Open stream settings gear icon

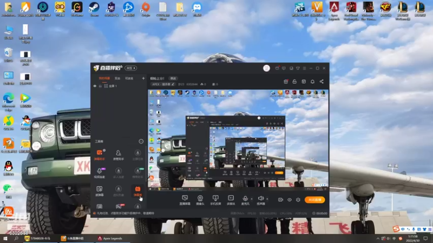pyautogui.click(x=298, y=200)
